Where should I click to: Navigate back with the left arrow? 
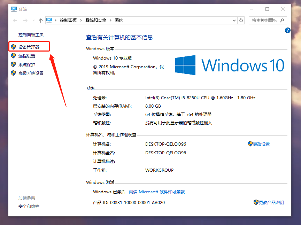(x=15, y=21)
